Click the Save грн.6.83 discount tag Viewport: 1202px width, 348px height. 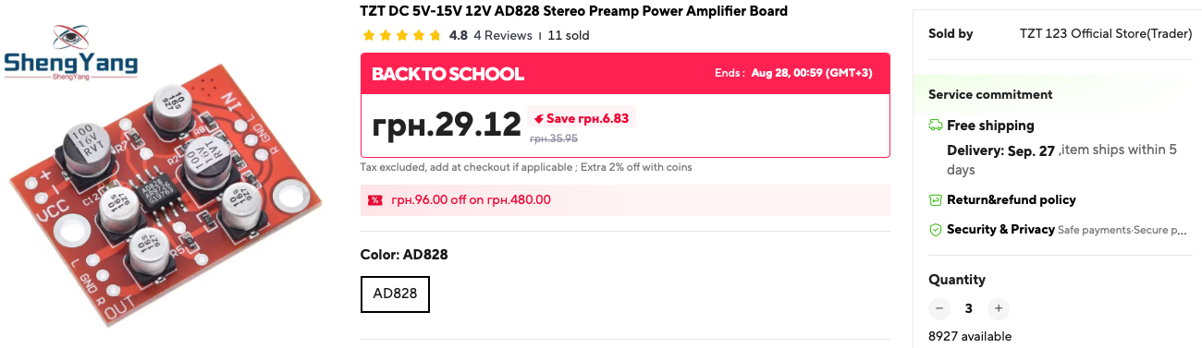tap(582, 118)
